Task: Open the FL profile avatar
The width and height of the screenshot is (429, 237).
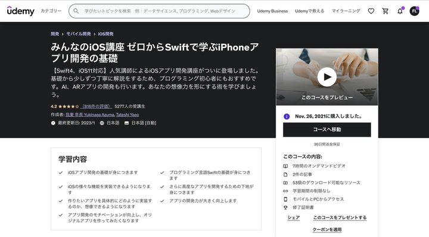Action: click(414, 11)
